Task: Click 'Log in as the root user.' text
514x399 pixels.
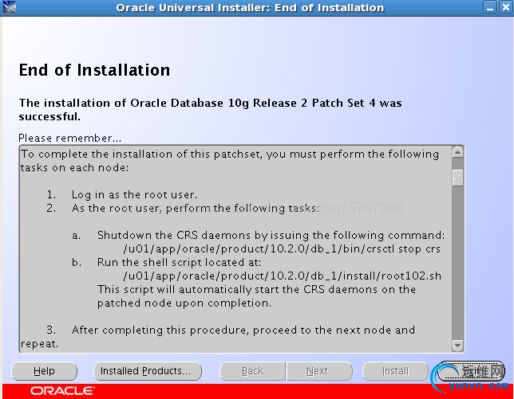Action: click(x=134, y=195)
